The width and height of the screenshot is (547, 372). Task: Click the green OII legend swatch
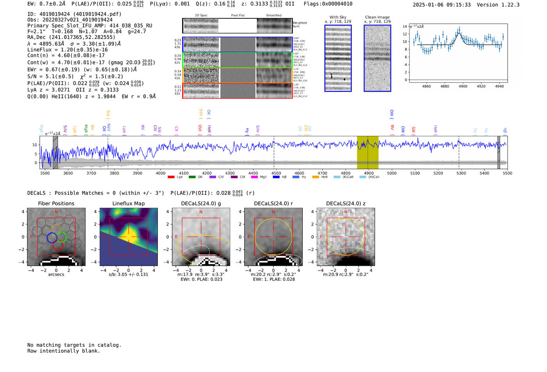(x=192, y=177)
